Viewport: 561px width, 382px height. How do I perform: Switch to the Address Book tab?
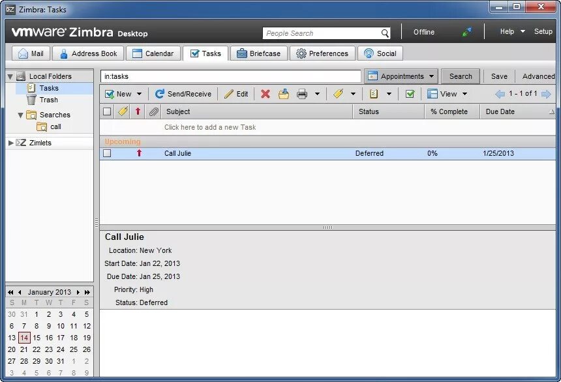pos(88,53)
